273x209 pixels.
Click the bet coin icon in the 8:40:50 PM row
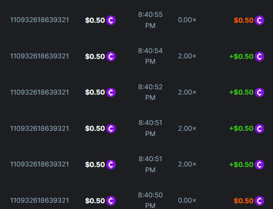click(111, 201)
